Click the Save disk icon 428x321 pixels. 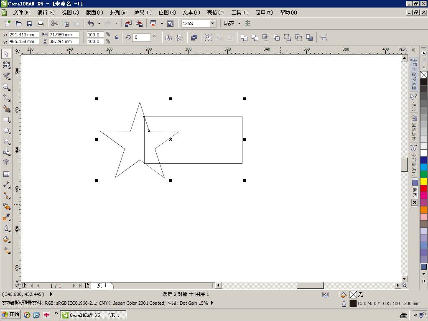click(30, 23)
